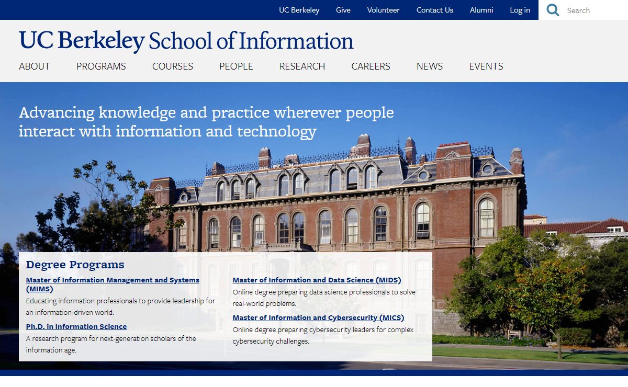Open the PEOPLE menu
628x387 pixels.
(x=236, y=66)
